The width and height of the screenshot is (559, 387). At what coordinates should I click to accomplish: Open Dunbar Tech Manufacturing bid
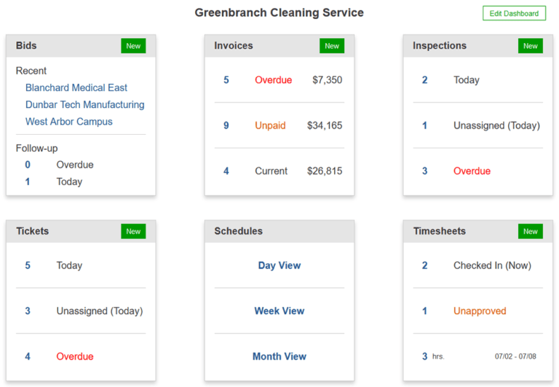coord(84,105)
